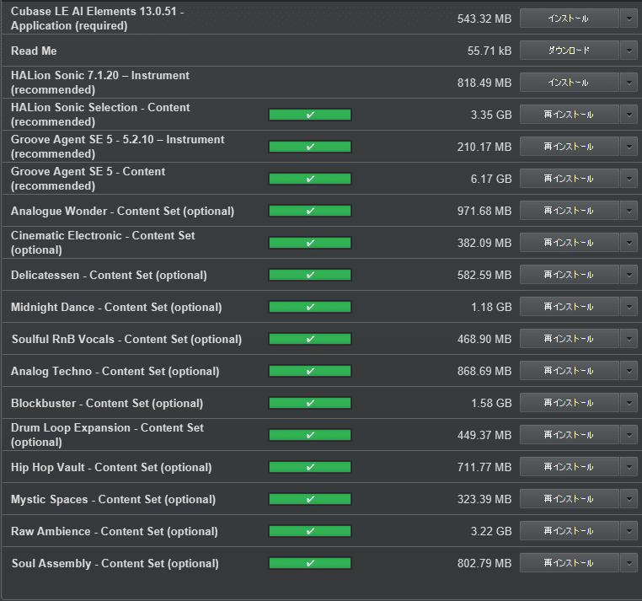The width and height of the screenshot is (642, 601).
Task: Open dropdown arrow beside Cubase Application install button
Action: coord(629,19)
